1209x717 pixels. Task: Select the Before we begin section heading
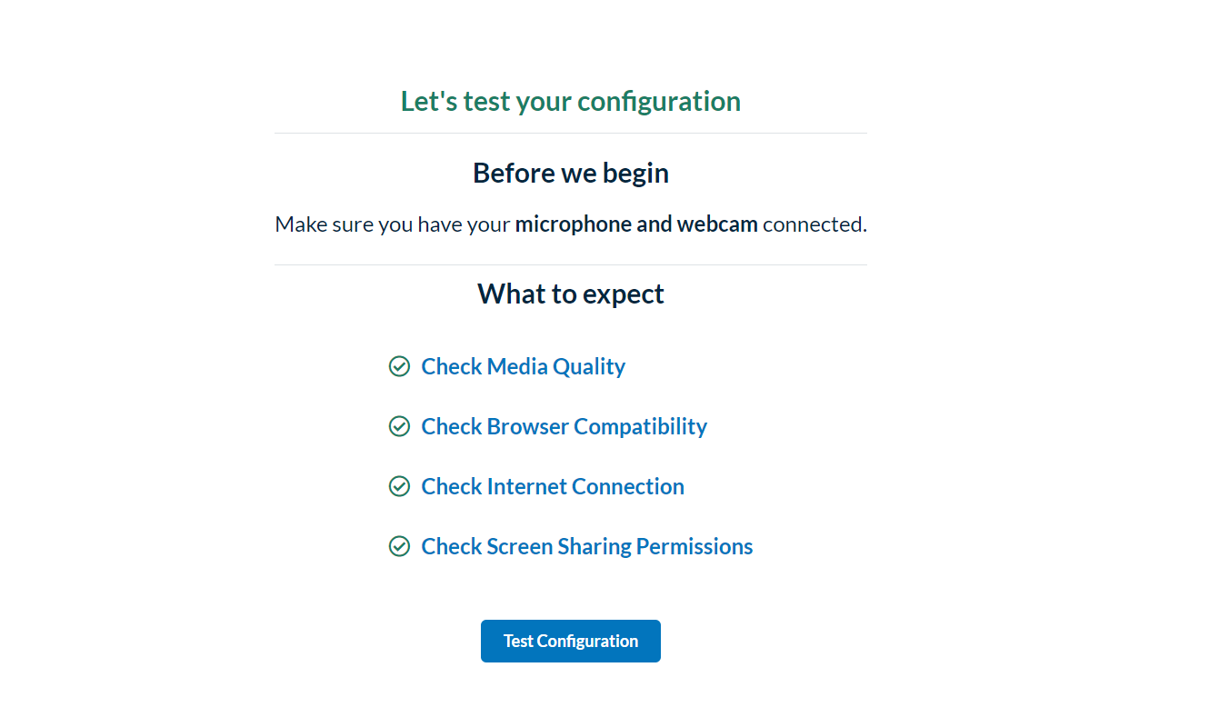coord(570,173)
